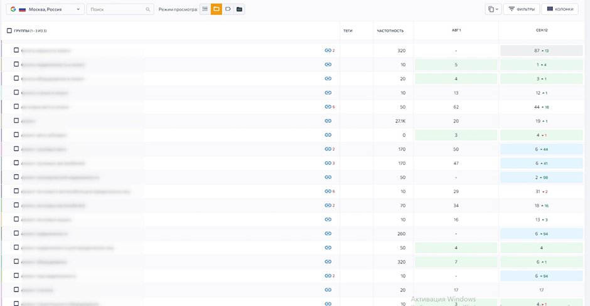The width and height of the screenshot is (590, 306).
Task: Select the 87 ▲13 position cell
Action: coord(542,50)
